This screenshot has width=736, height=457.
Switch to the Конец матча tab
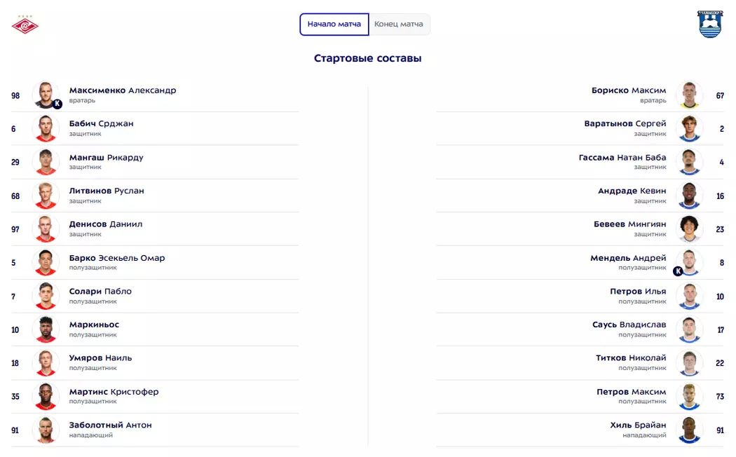coord(399,25)
